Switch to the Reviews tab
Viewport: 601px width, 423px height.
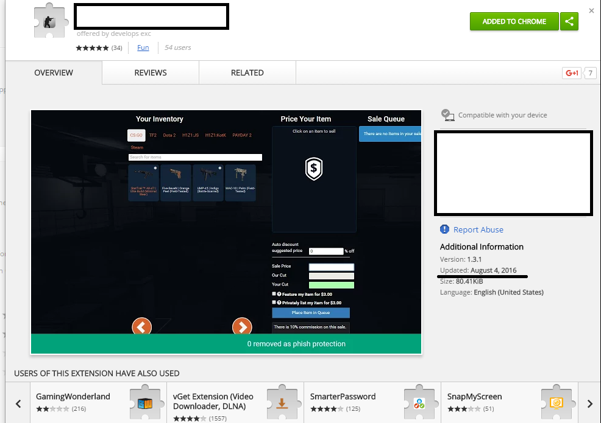[x=151, y=73]
